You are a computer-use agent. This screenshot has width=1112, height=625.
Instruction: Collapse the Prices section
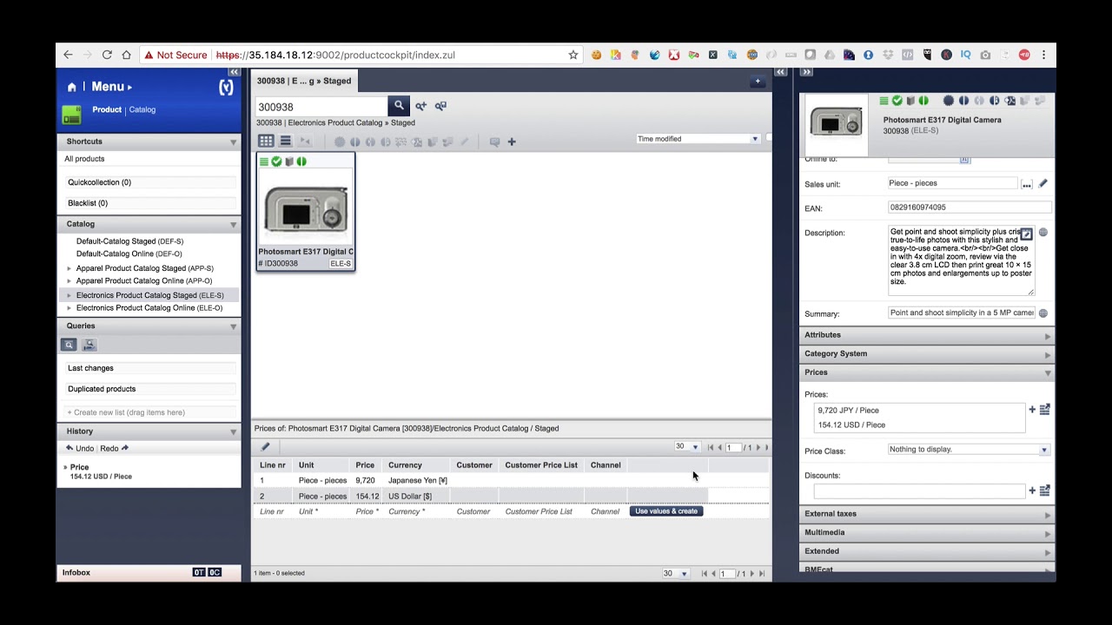click(927, 372)
